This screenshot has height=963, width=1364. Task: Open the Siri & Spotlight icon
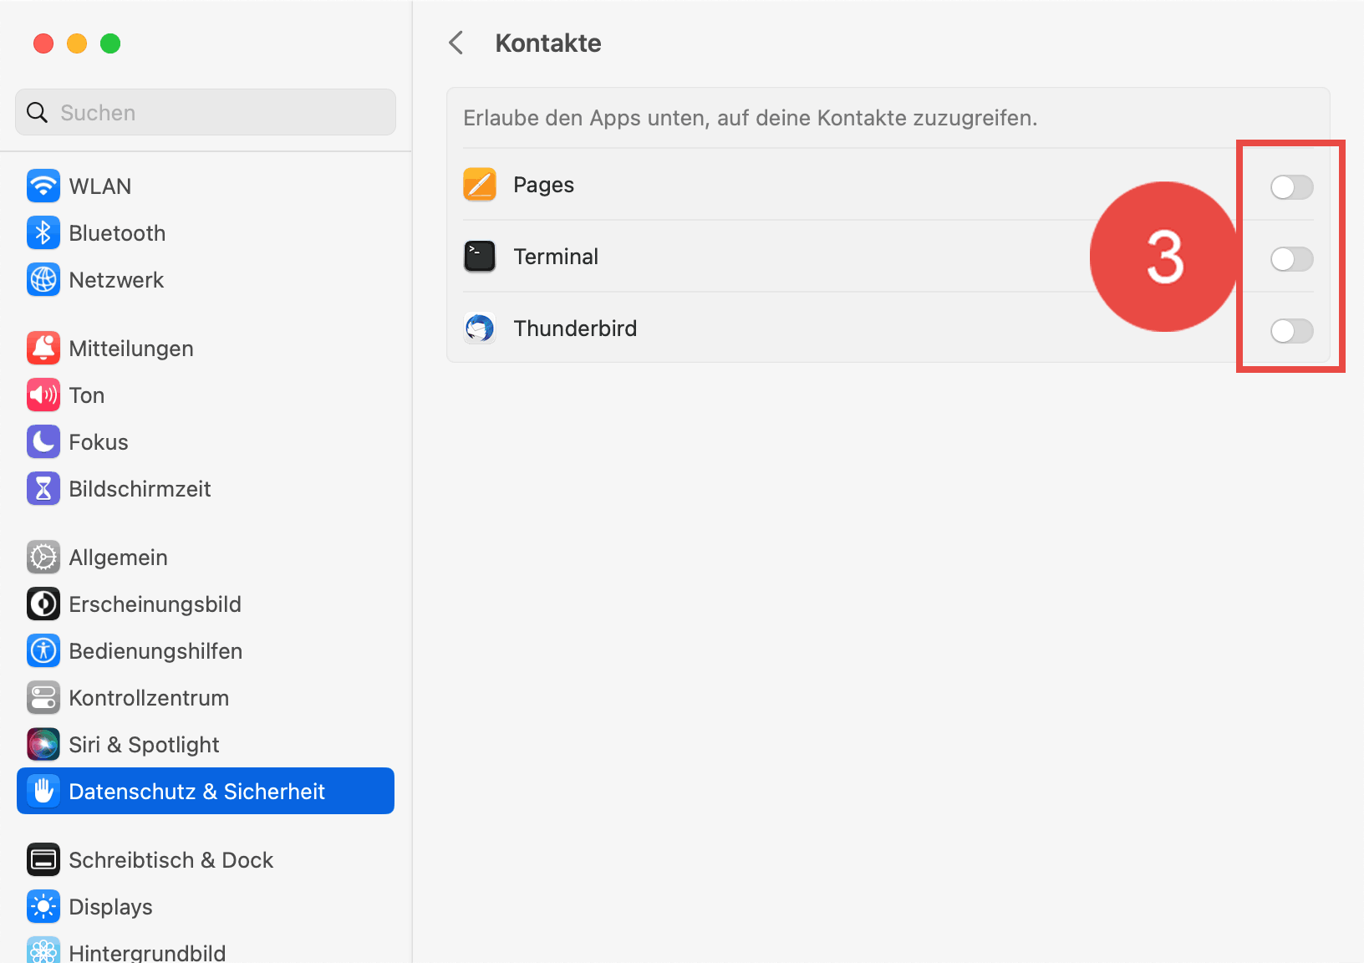point(43,744)
